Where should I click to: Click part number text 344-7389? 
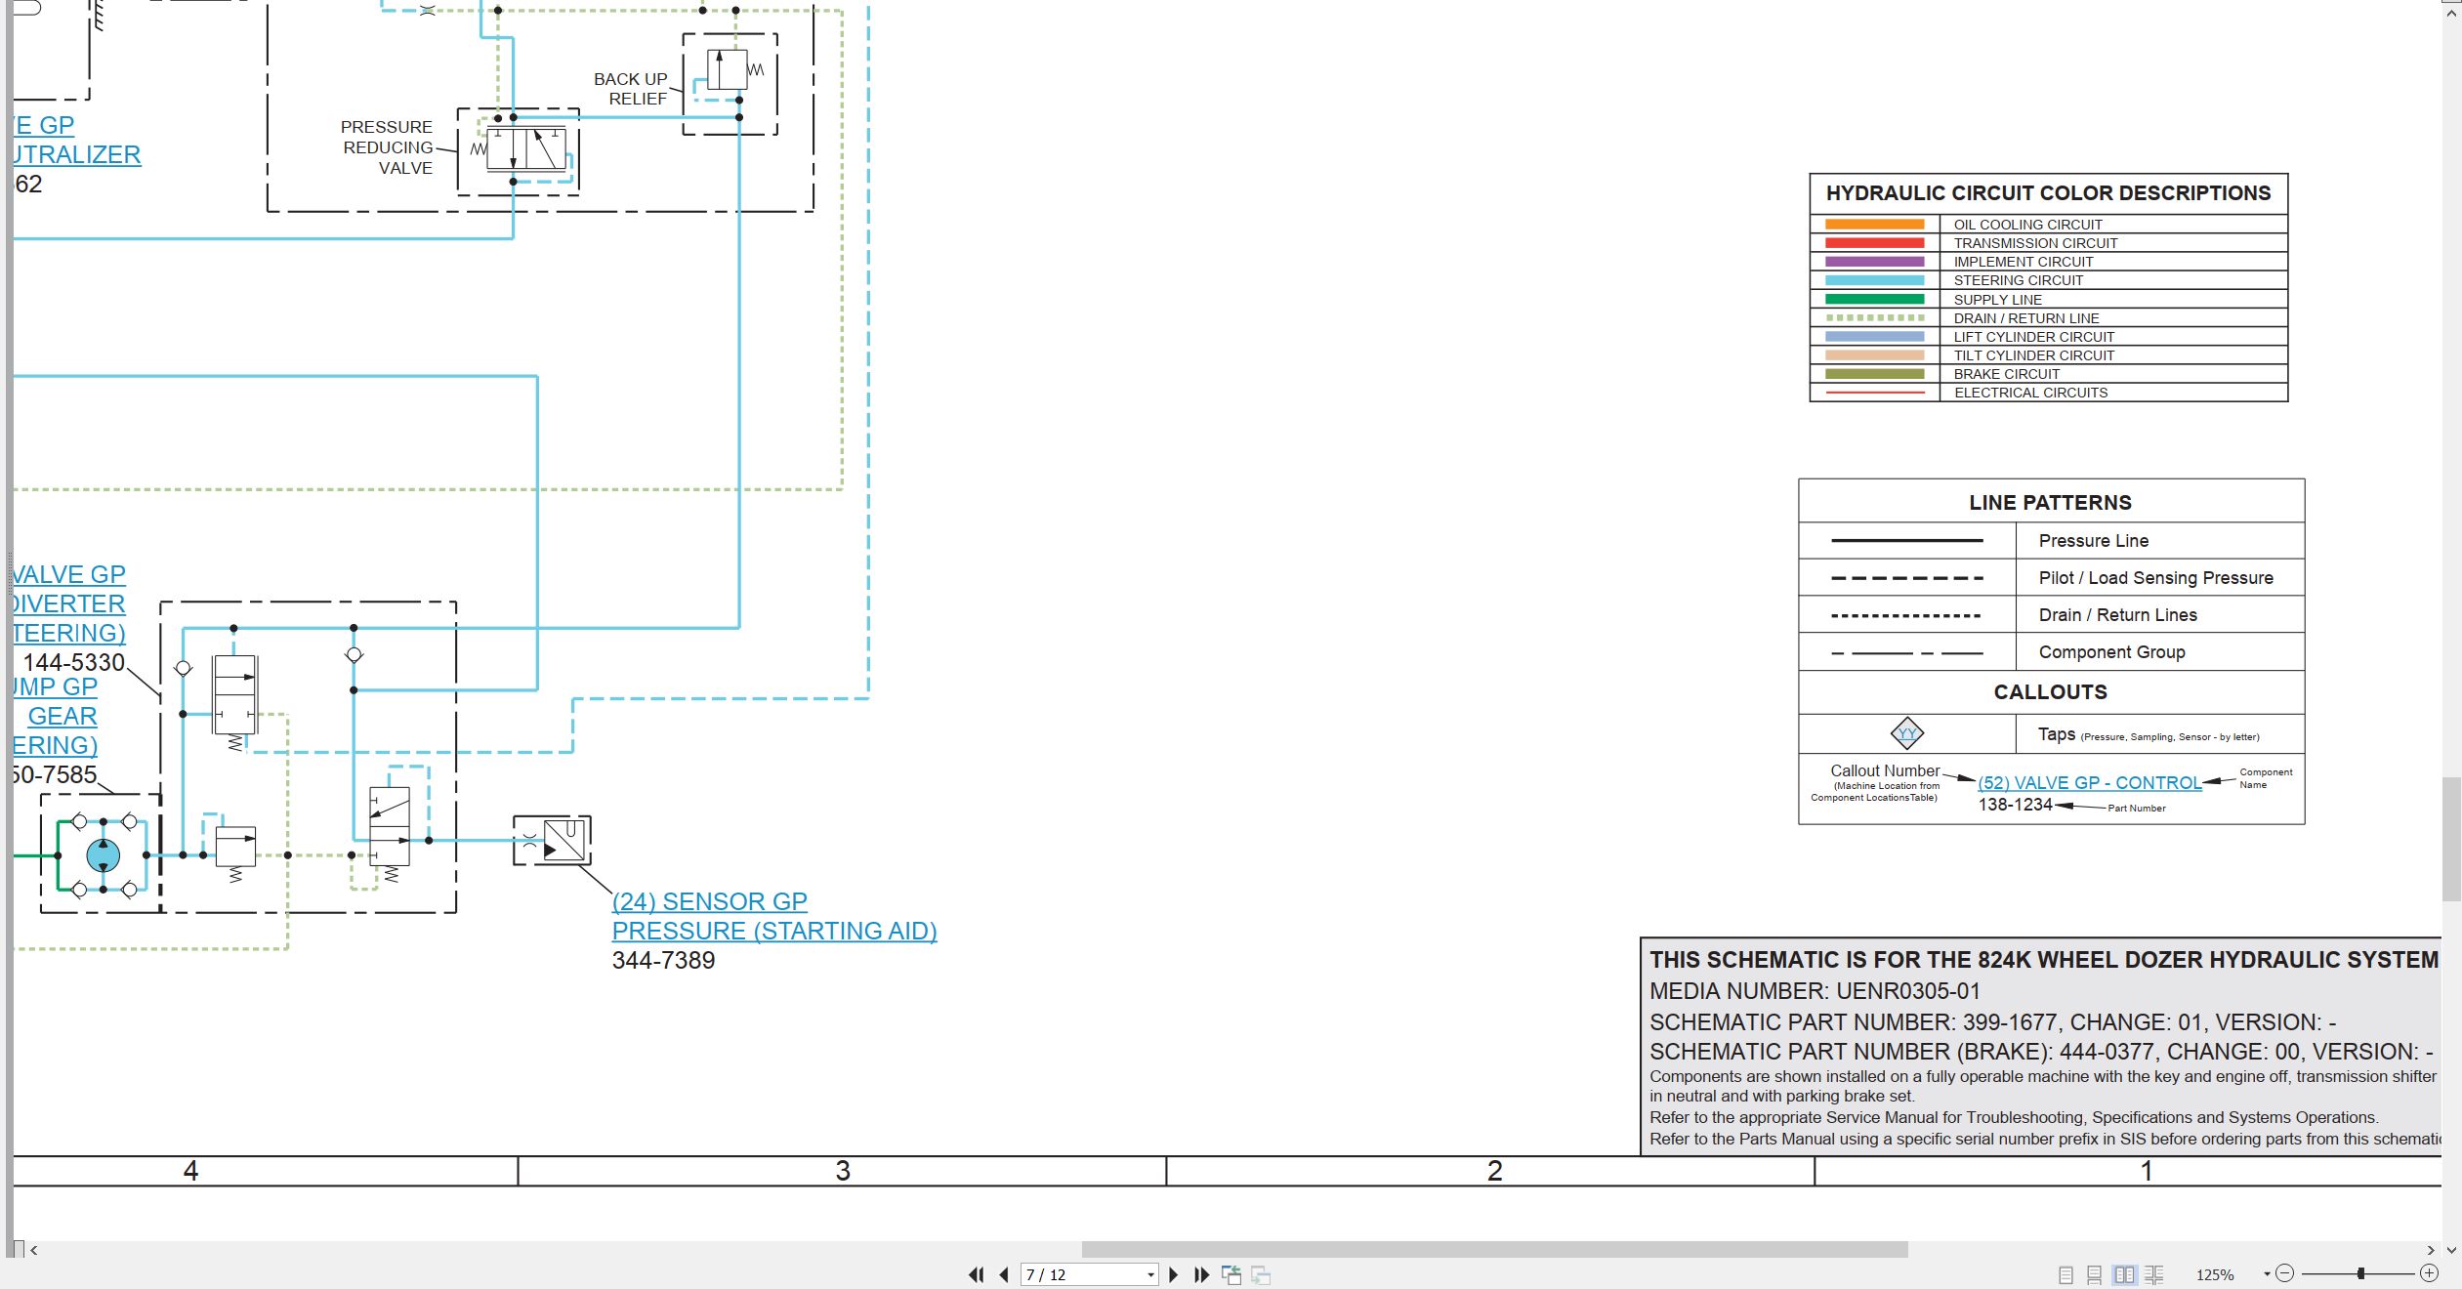(663, 960)
